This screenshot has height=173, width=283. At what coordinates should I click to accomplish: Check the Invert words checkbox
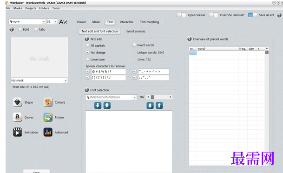134,45
